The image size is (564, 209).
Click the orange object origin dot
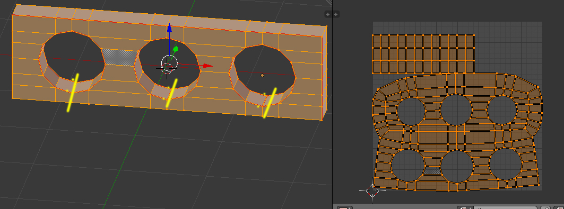click(262, 75)
